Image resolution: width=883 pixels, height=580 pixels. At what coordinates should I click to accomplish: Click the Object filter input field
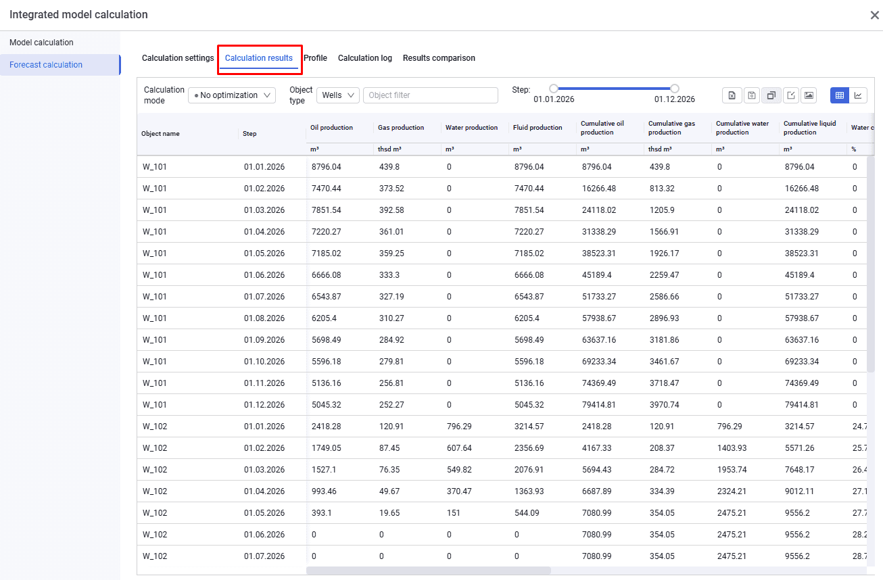pos(431,95)
